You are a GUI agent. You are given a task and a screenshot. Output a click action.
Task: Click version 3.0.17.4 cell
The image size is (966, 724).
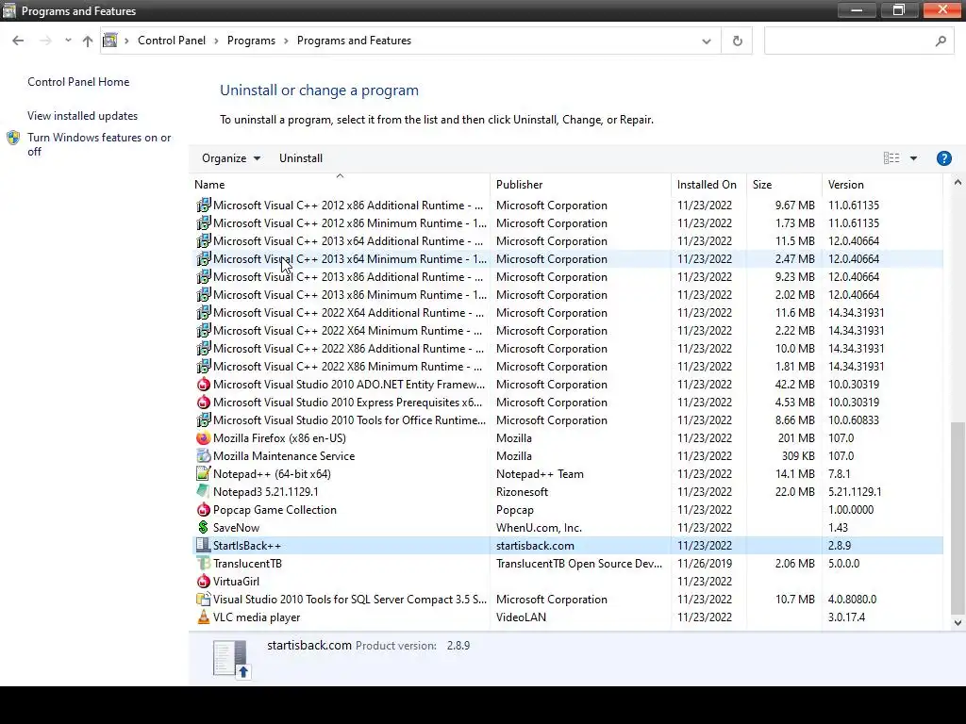pyautogui.click(x=846, y=617)
